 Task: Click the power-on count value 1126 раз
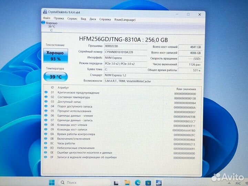click(190, 64)
